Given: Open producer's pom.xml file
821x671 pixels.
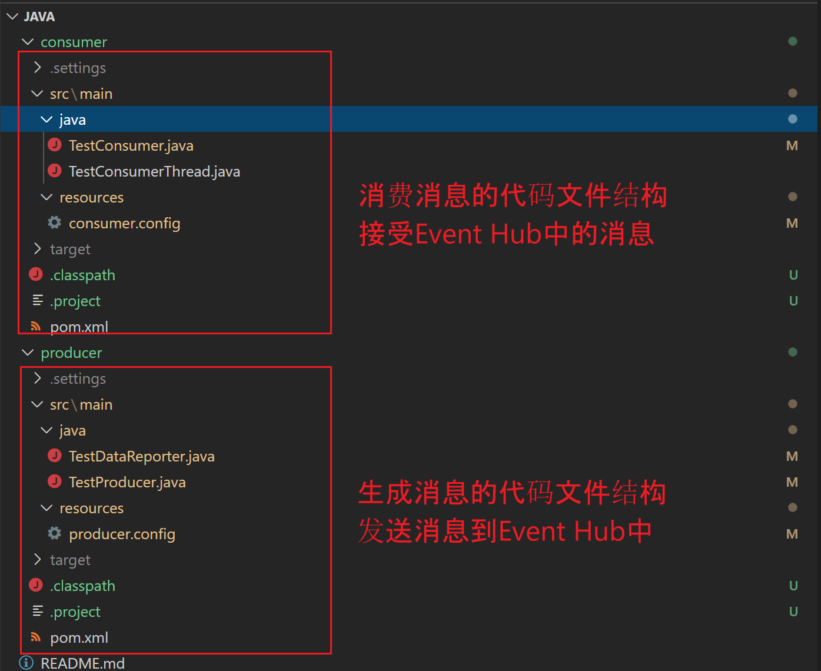Looking at the screenshot, I should (x=79, y=637).
